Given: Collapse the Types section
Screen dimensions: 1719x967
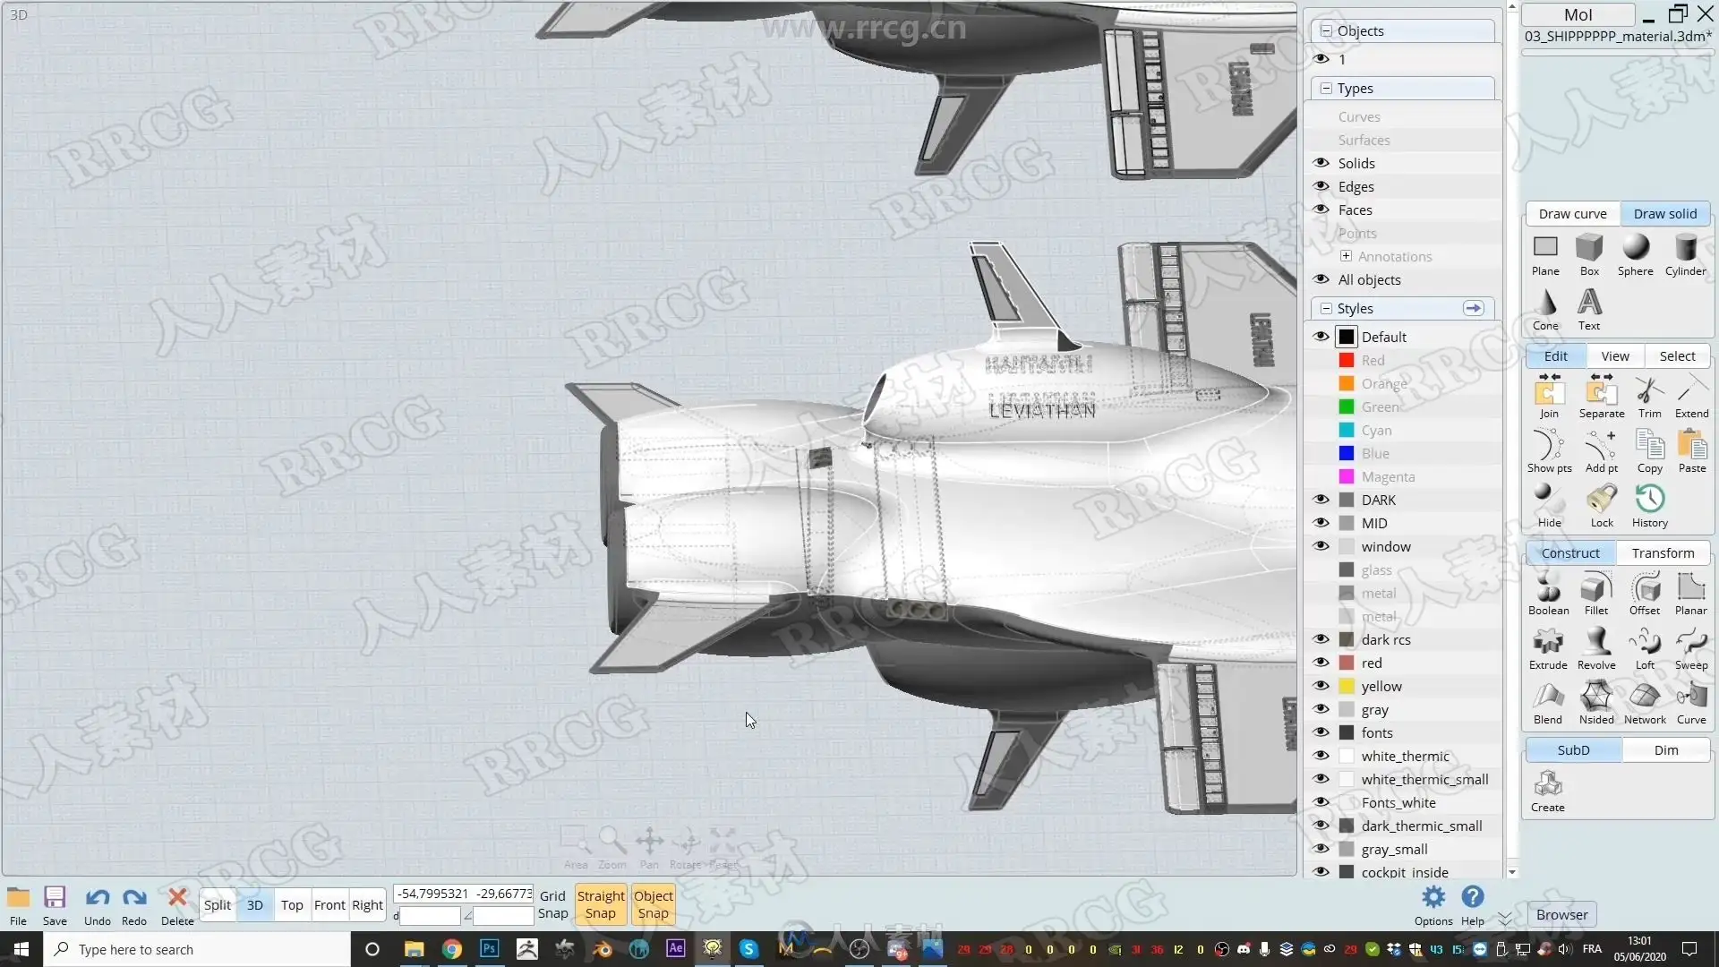Looking at the screenshot, I should (x=1326, y=88).
